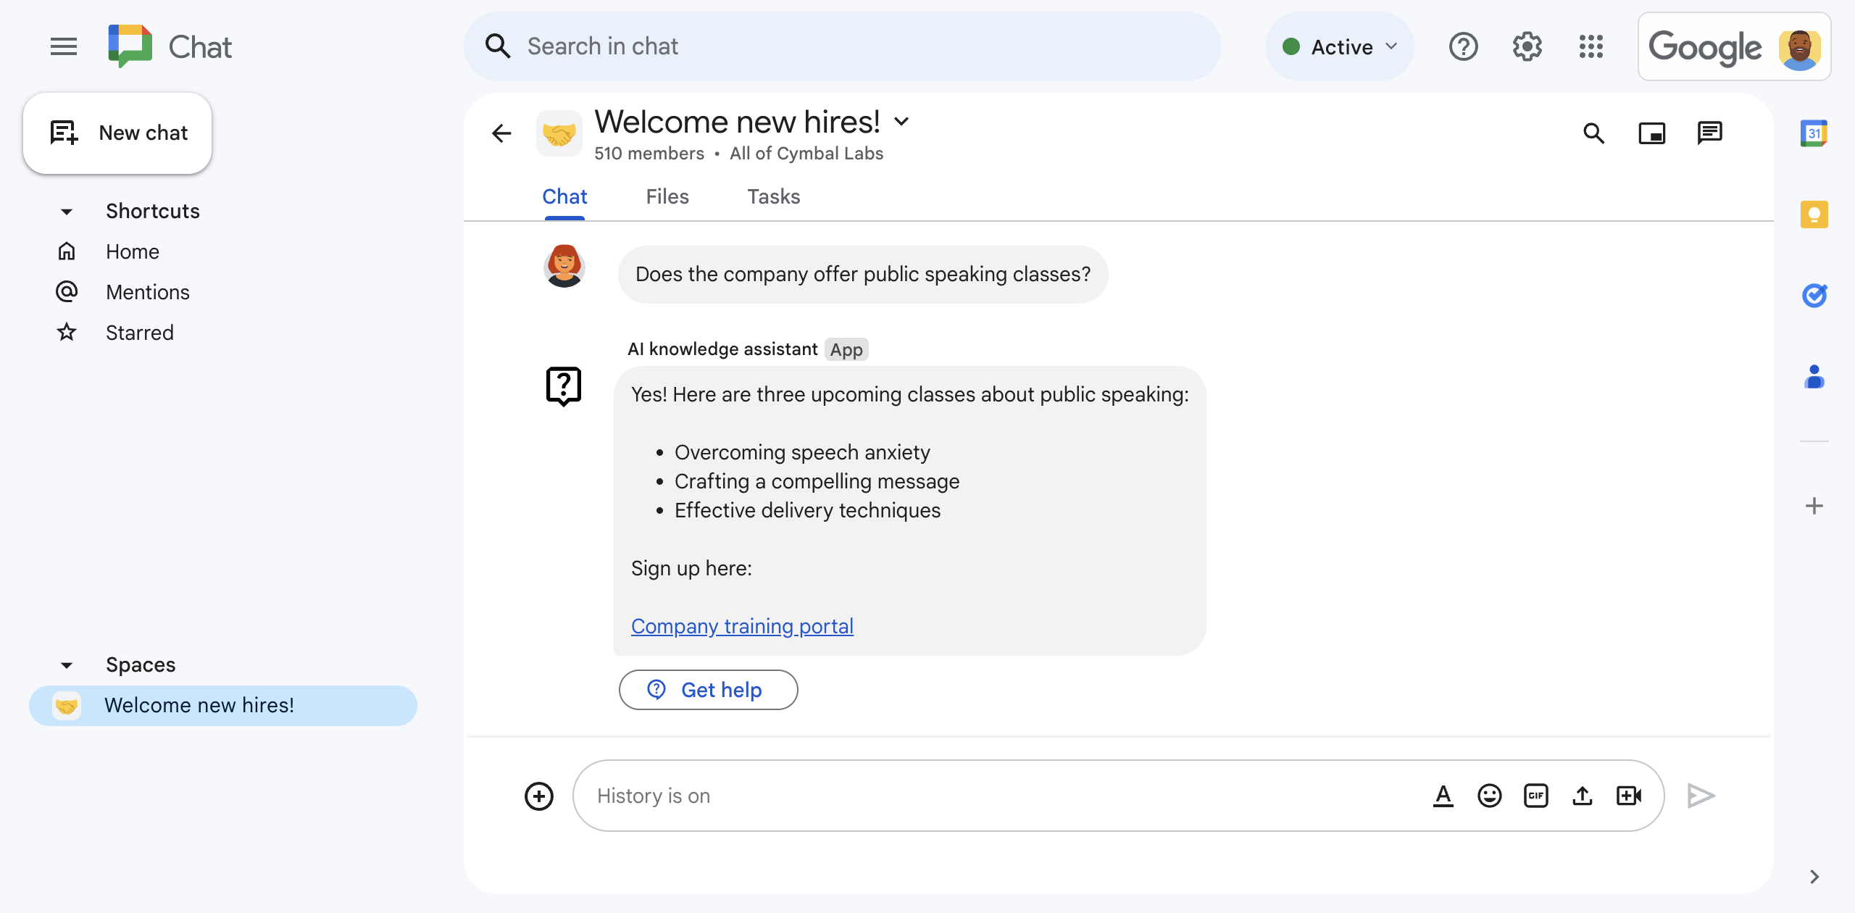Click the GIF icon in message bar
Screen dimensions: 1855x913
coord(1537,795)
